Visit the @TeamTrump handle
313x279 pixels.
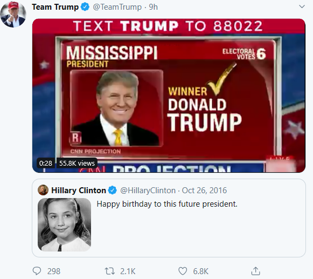click(117, 7)
